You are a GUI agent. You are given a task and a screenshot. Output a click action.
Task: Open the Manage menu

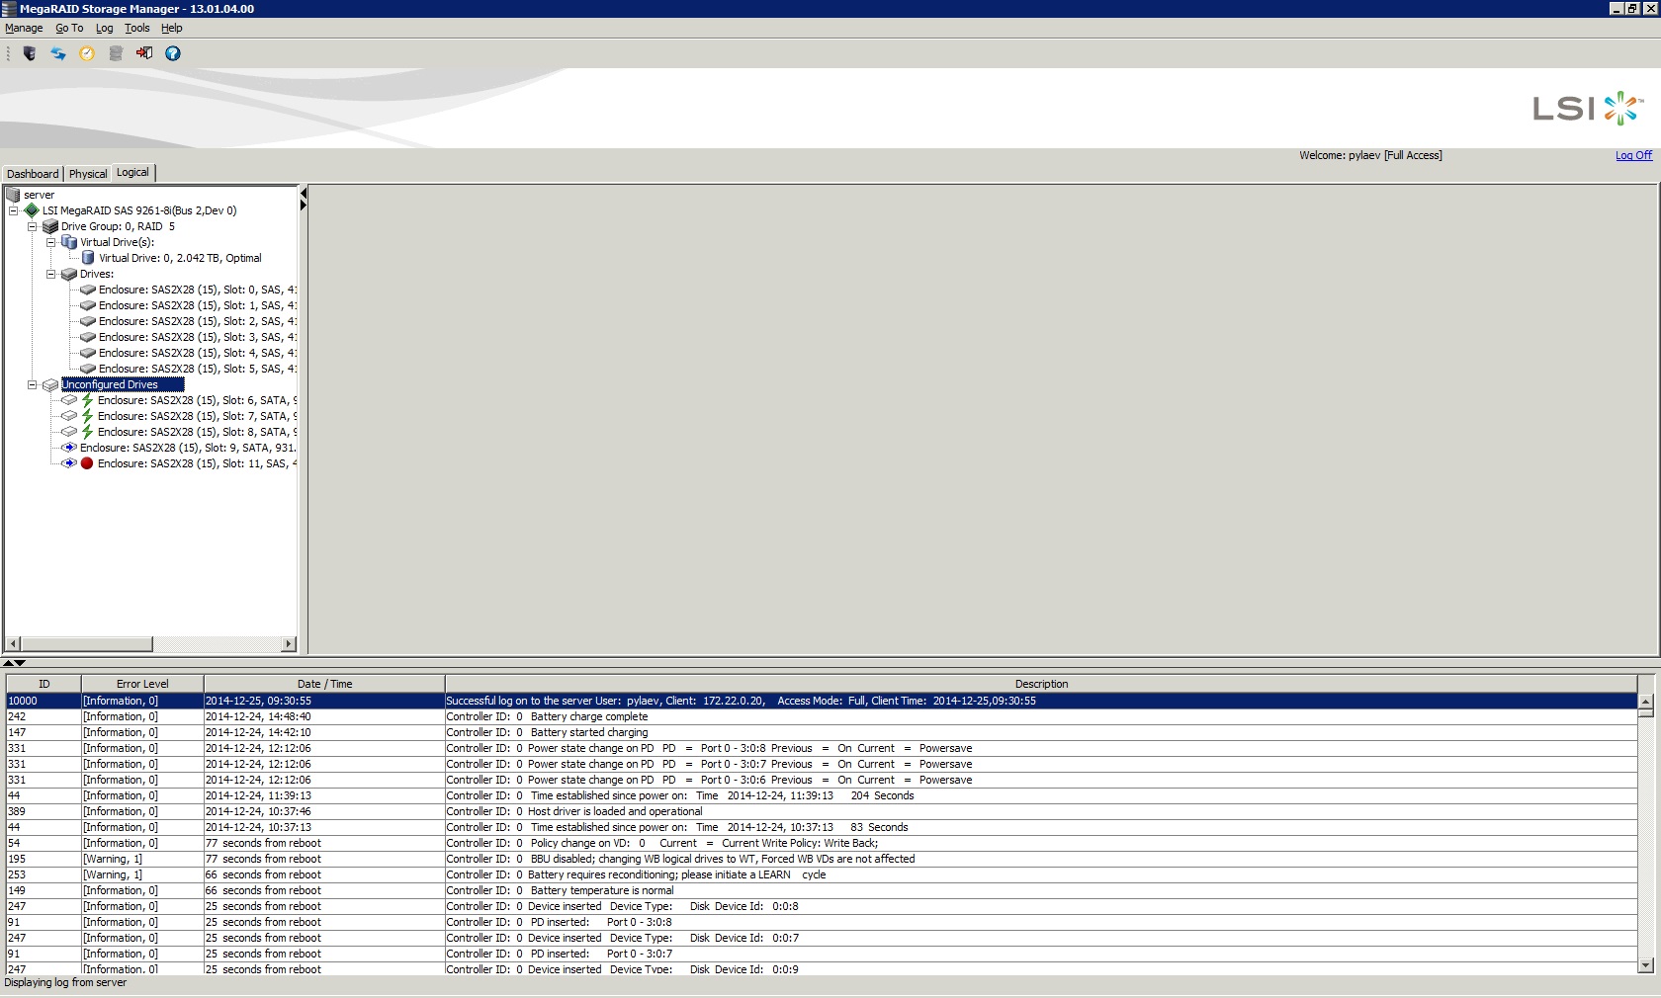[24, 28]
